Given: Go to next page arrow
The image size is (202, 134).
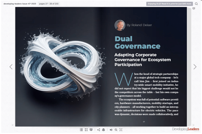Looking at the screenshot, I should click(x=195, y=67).
